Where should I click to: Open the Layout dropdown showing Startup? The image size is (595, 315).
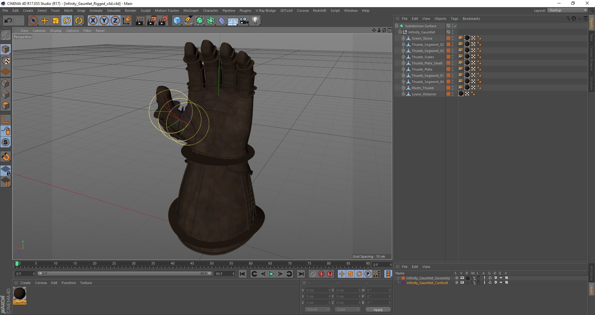point(568,10)
